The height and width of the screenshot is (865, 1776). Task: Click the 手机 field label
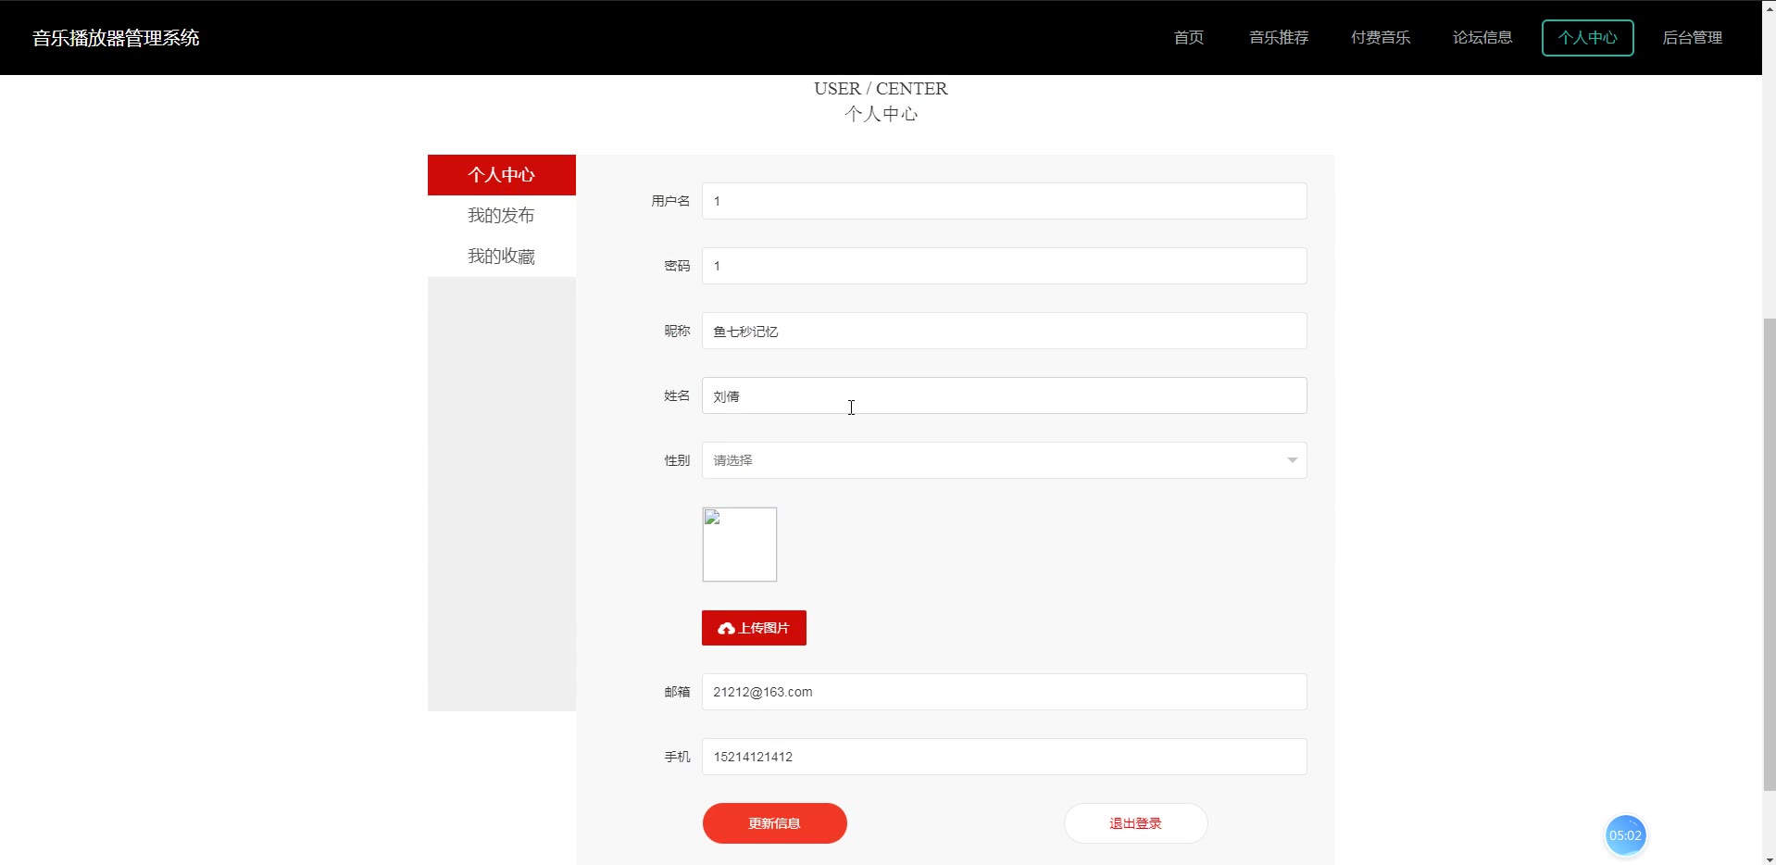point(677,757)
